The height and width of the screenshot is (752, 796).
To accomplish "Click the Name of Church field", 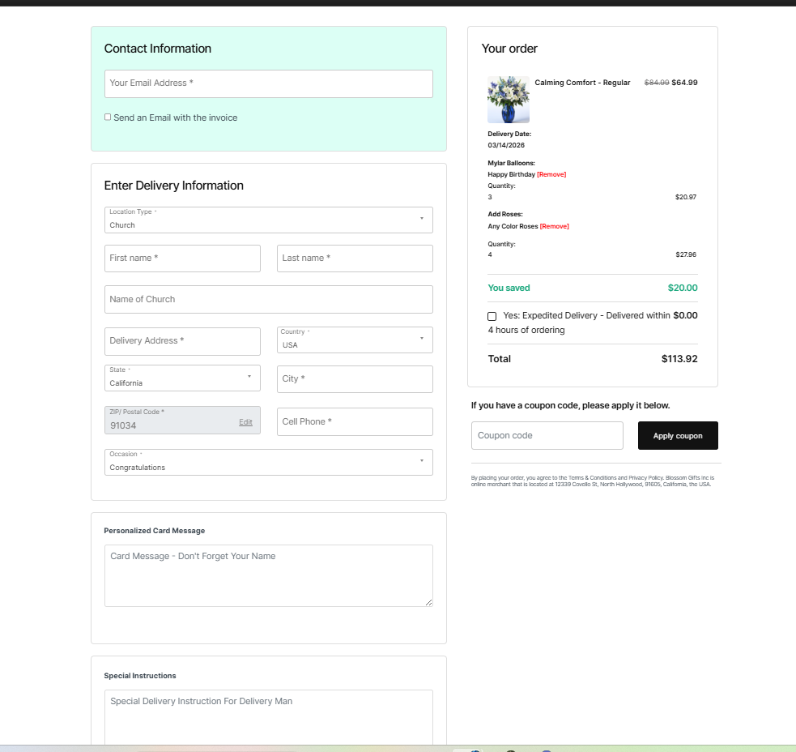I will pos(268,300).
